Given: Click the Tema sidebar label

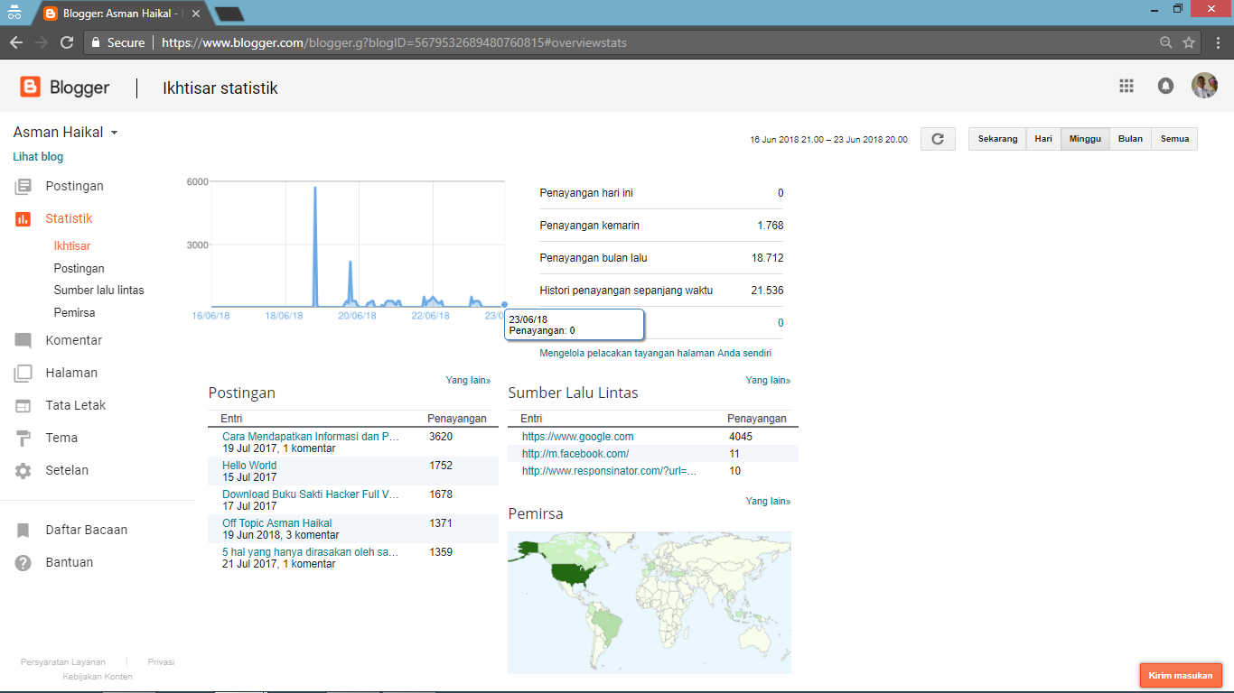Looking at the screenshot, I should coord(61,438).
